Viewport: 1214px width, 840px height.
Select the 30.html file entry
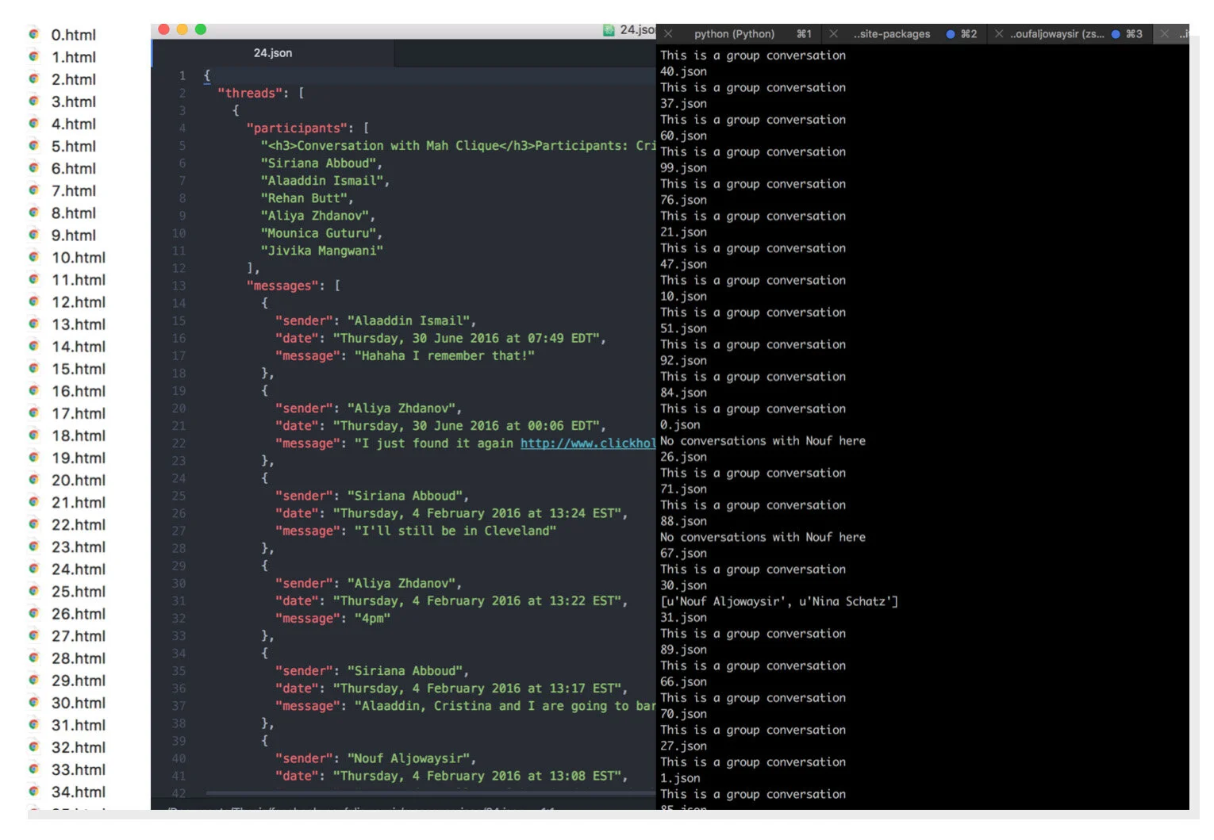(x=78, y=703)
